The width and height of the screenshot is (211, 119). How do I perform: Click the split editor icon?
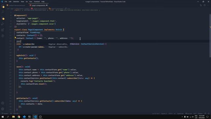(204, 5)
